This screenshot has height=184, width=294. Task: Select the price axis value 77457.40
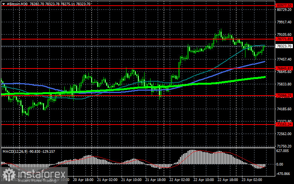[x=284, y=59]
